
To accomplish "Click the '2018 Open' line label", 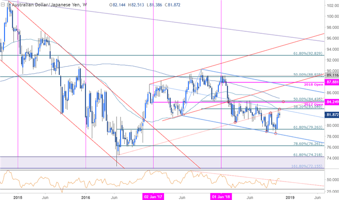I will (x=314, y=85).
